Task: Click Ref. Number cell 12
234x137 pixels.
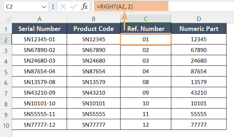Action: [x=146, y=125]
